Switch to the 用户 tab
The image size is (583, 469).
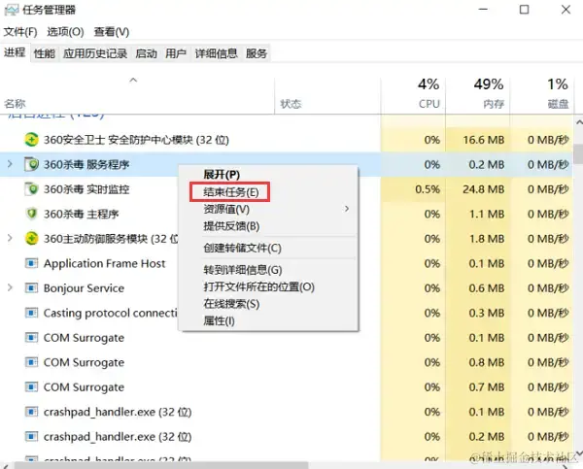click(x=176, y=53)
